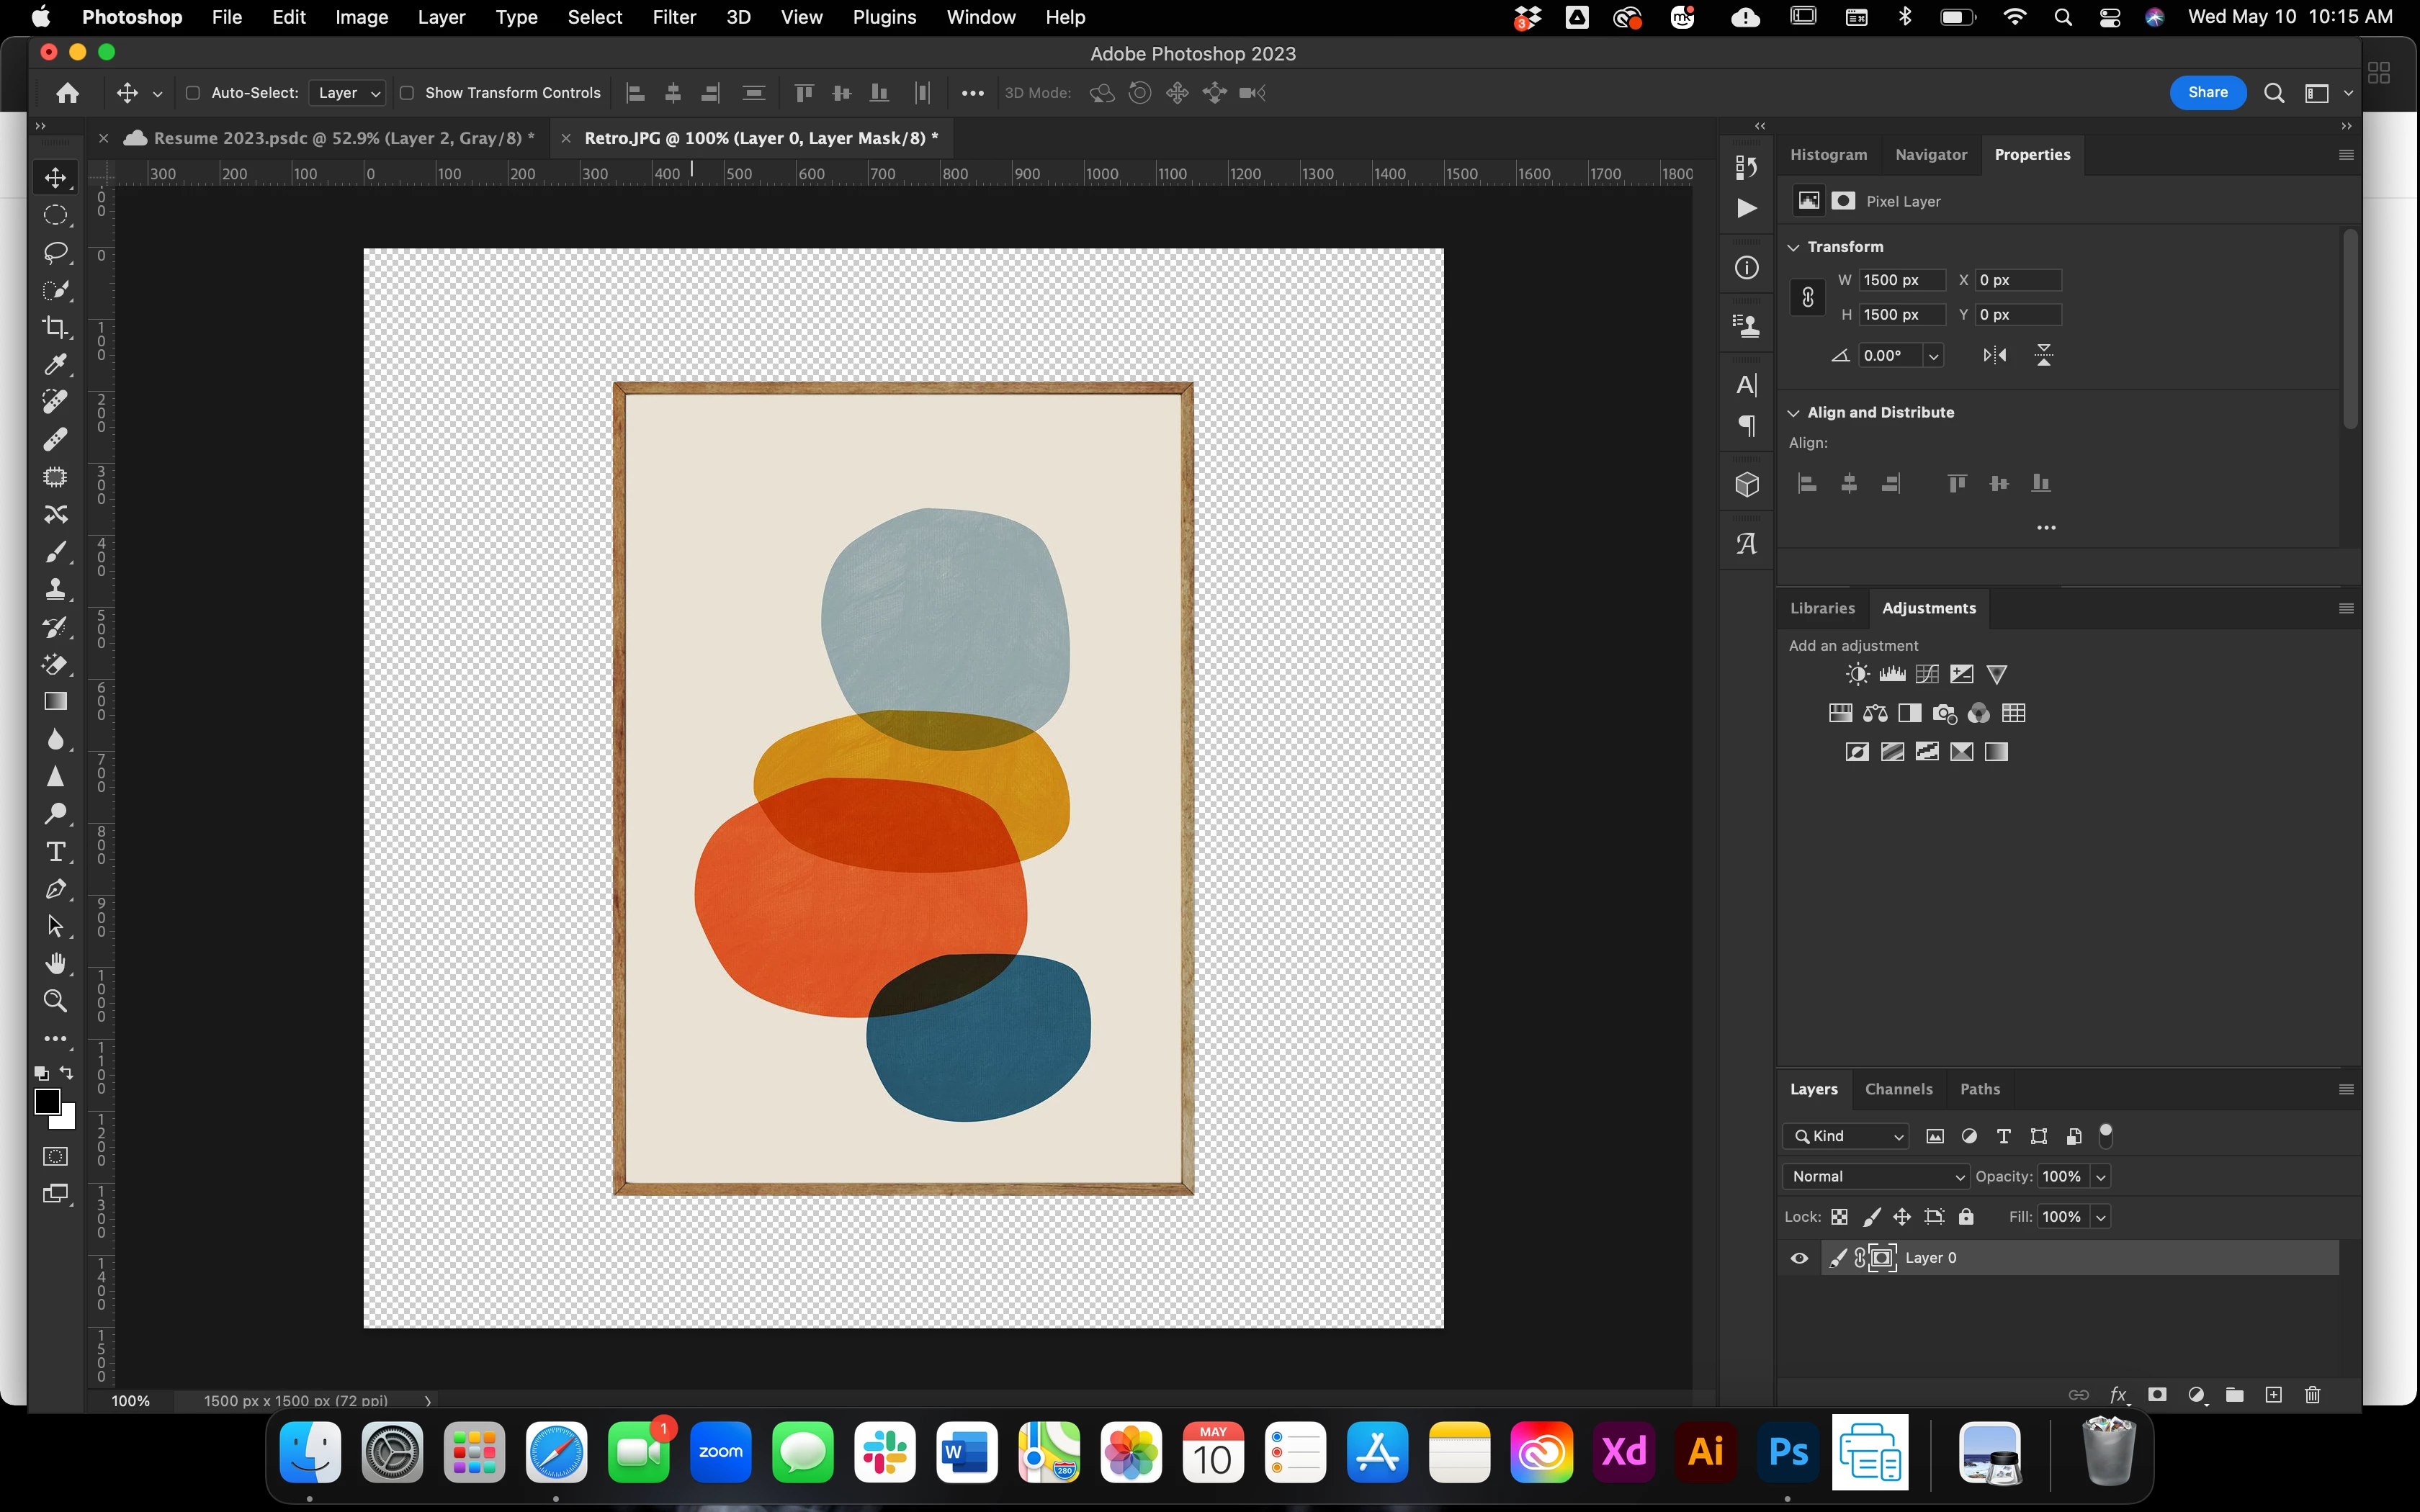Select the Lasso tool
Screen dimensions: 2420x1512
click(x=55, y=252)
